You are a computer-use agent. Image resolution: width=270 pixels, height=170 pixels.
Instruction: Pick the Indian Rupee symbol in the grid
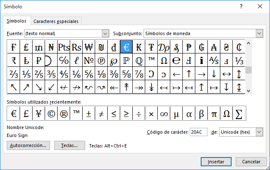(14, 61)
